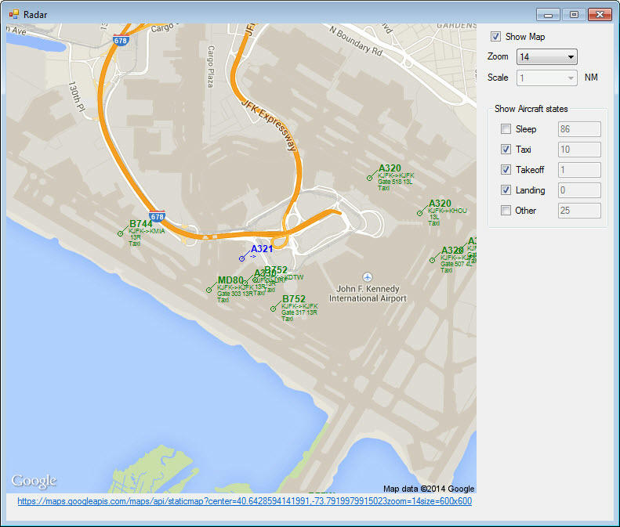This screenshot has width=620, height=527.
Task: Enable the Other aircraft state checkbox
Action: (x=506, y=211)
